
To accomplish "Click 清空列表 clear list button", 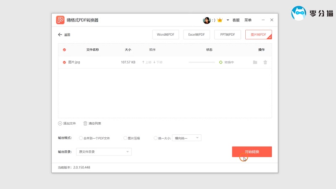I will coord(92,123).
